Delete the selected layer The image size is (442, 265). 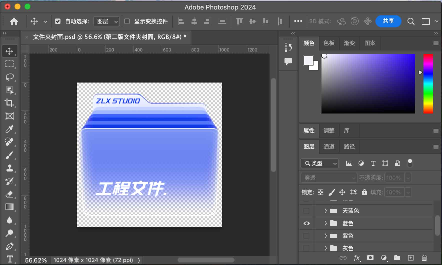click(x=424, y=258)
